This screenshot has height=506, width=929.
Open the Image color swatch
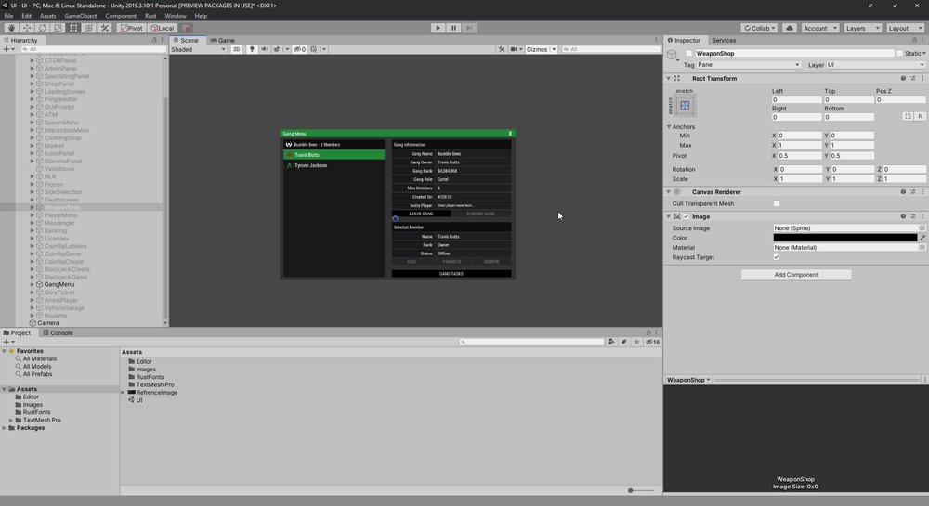[x=844, y=238]
